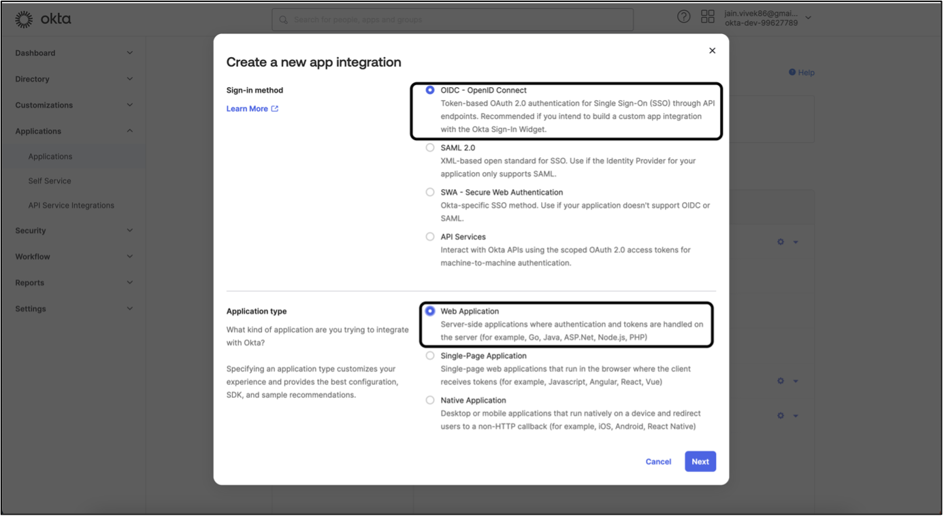Click the magnifier icon in search bar
Screen dimensions: 946x517
[x=283, y=20]
